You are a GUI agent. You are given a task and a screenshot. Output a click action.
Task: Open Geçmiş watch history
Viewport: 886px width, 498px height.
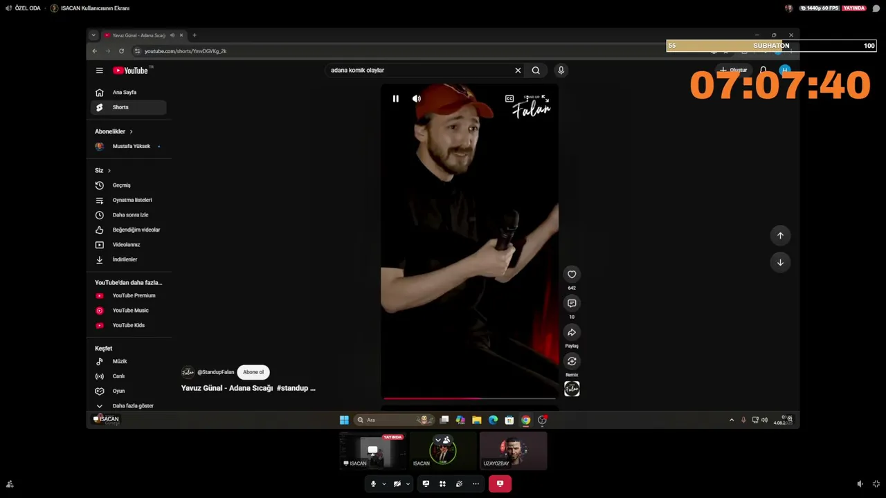coord(129,185)
